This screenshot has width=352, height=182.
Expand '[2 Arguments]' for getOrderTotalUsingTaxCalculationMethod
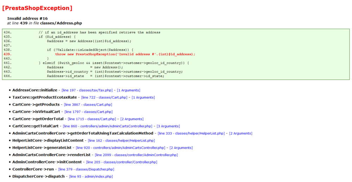coord(241,134)
